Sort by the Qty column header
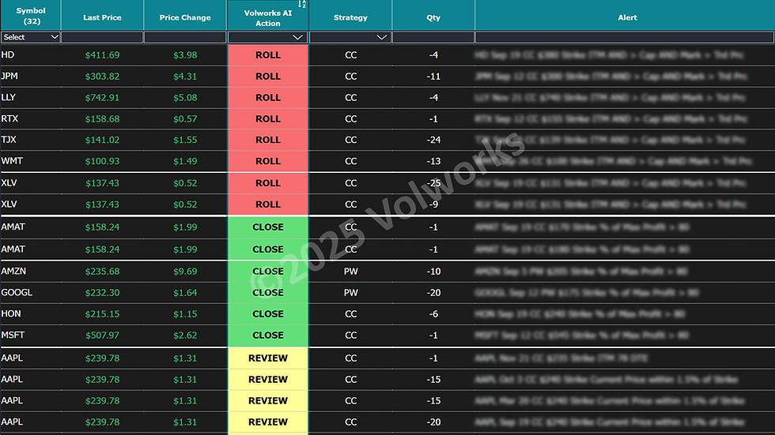The image size is (775, 435). point(433,17)
